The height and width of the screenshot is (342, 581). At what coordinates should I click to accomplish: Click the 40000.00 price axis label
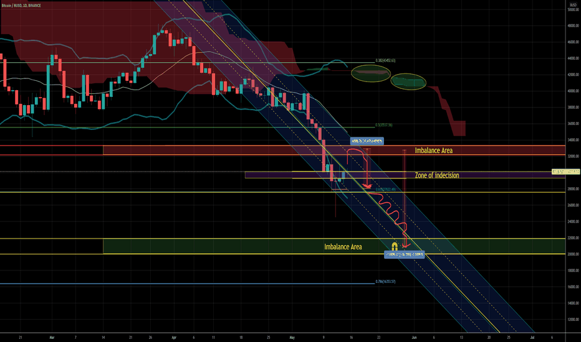[573, 91]
